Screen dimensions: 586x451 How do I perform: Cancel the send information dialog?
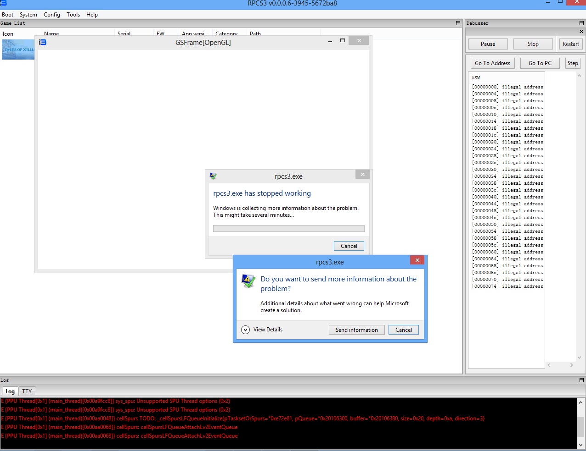point(404,330)
